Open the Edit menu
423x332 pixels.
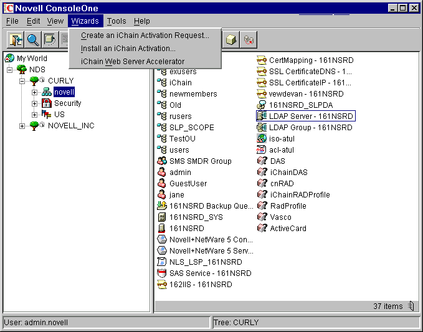[x=33, y=21]
